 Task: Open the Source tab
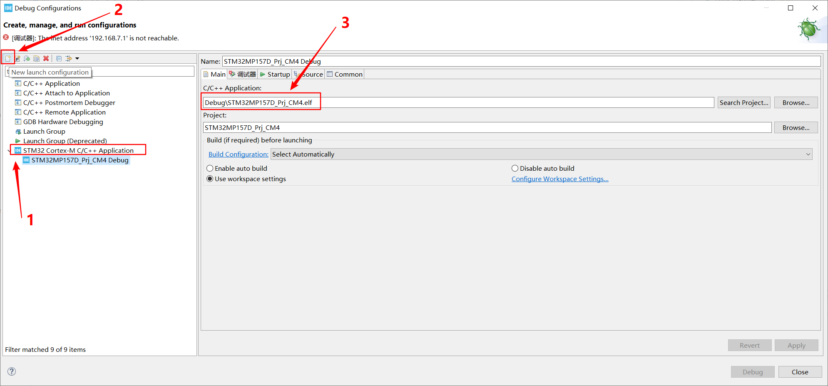(308, 74)
